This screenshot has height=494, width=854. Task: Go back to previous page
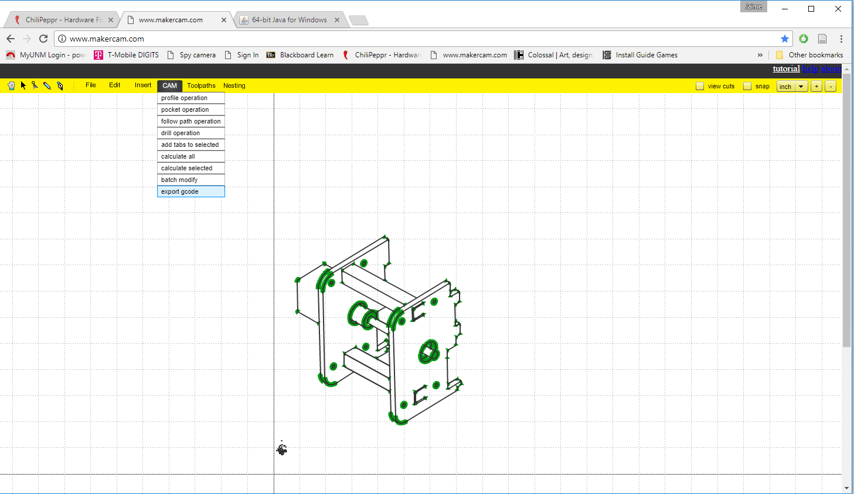(11, 39)
